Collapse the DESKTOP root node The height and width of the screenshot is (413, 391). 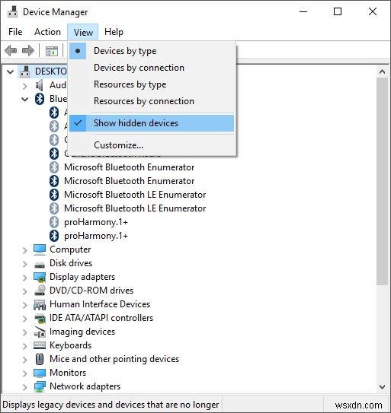point(11,71)
